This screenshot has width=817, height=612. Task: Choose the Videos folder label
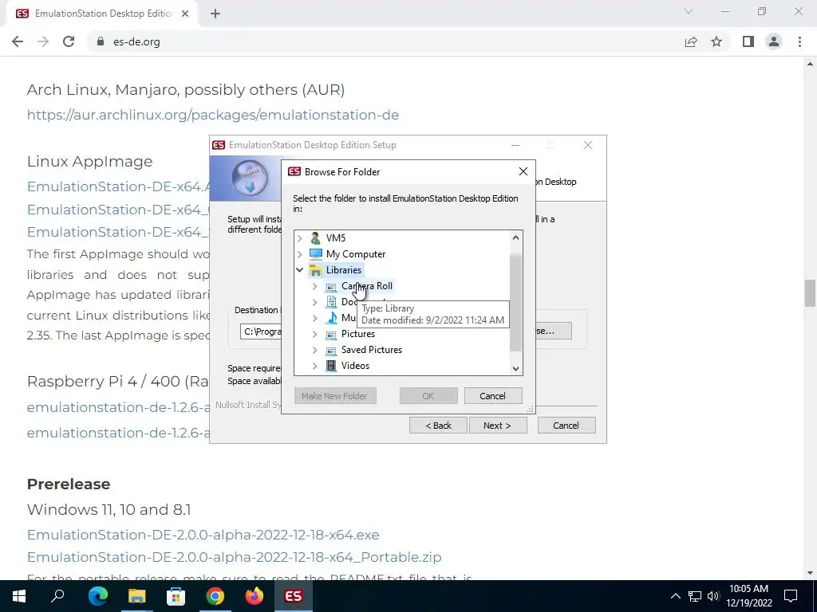(355, 366)
